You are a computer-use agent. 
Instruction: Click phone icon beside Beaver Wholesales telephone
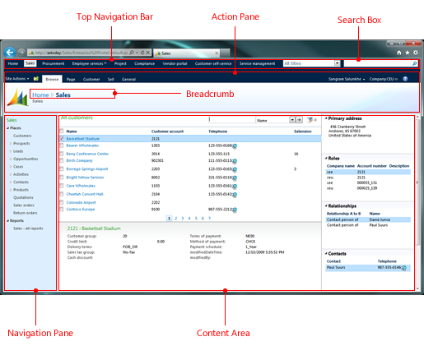click(235, 146)
